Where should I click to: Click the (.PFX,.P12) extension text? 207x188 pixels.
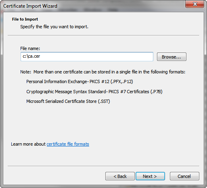pyautogui.click(x=121, y=81)
